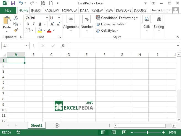Open Conditional Formatting menu

tap(117, 18)
